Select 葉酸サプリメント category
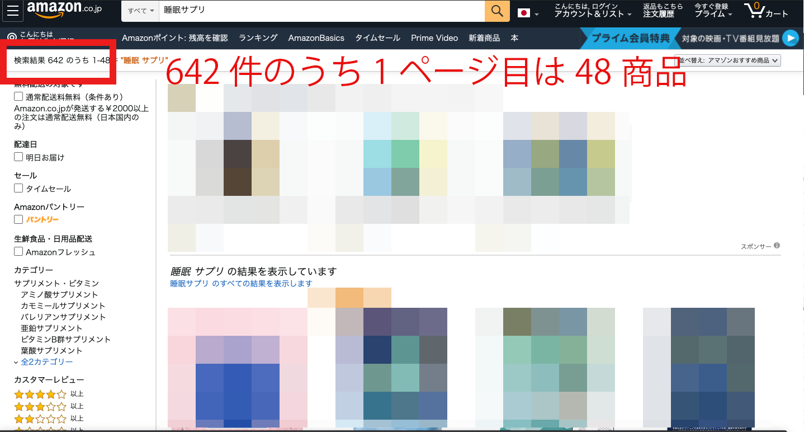The height and width of the screenshot is (432, 804). [x=51, y=350]
